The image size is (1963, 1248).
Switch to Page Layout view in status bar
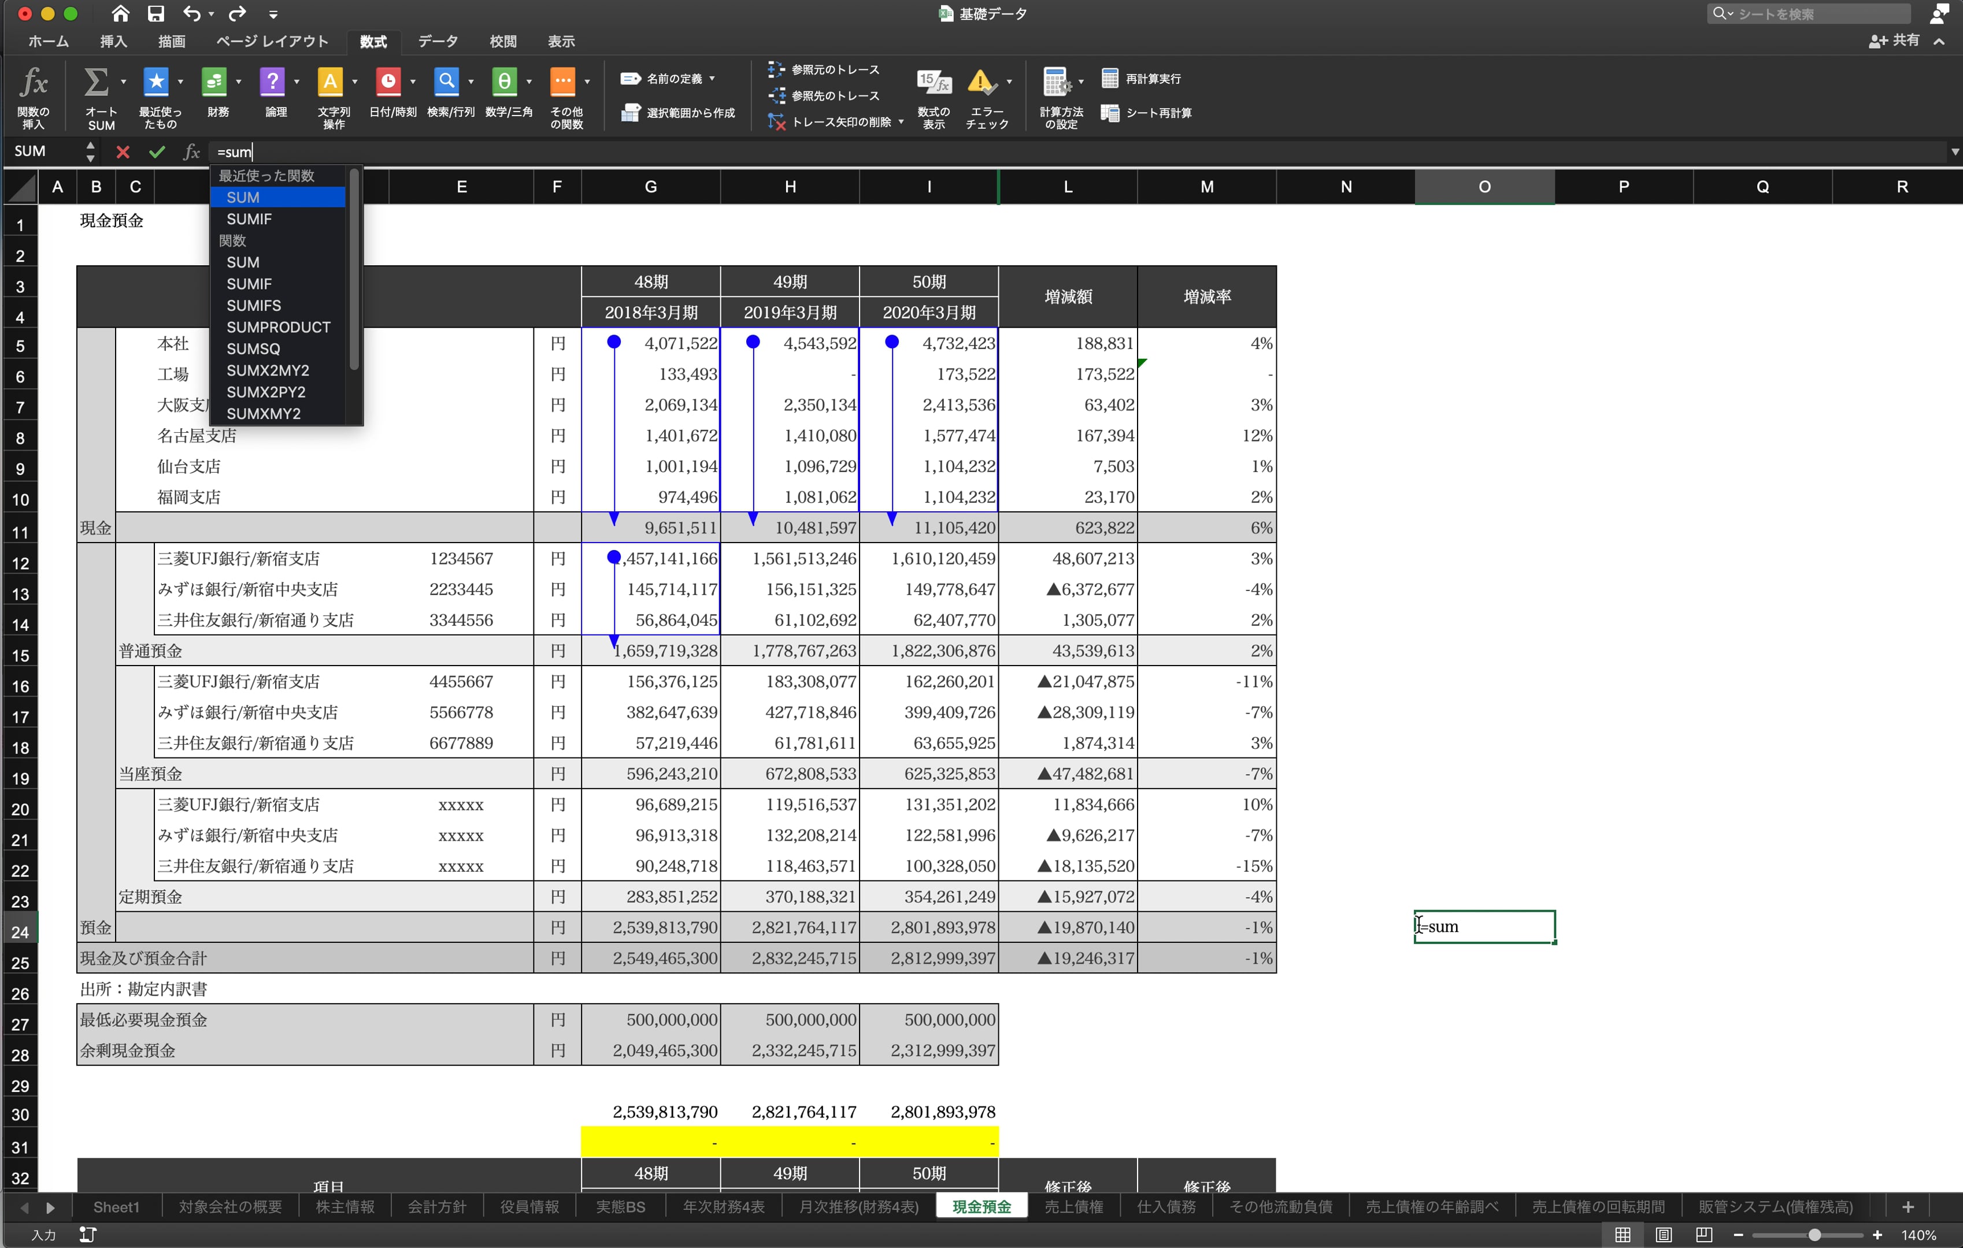pos(1664,1235)
